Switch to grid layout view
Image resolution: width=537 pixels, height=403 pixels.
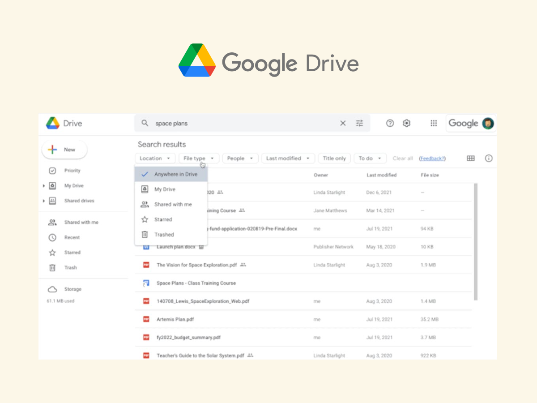[471, 158]
